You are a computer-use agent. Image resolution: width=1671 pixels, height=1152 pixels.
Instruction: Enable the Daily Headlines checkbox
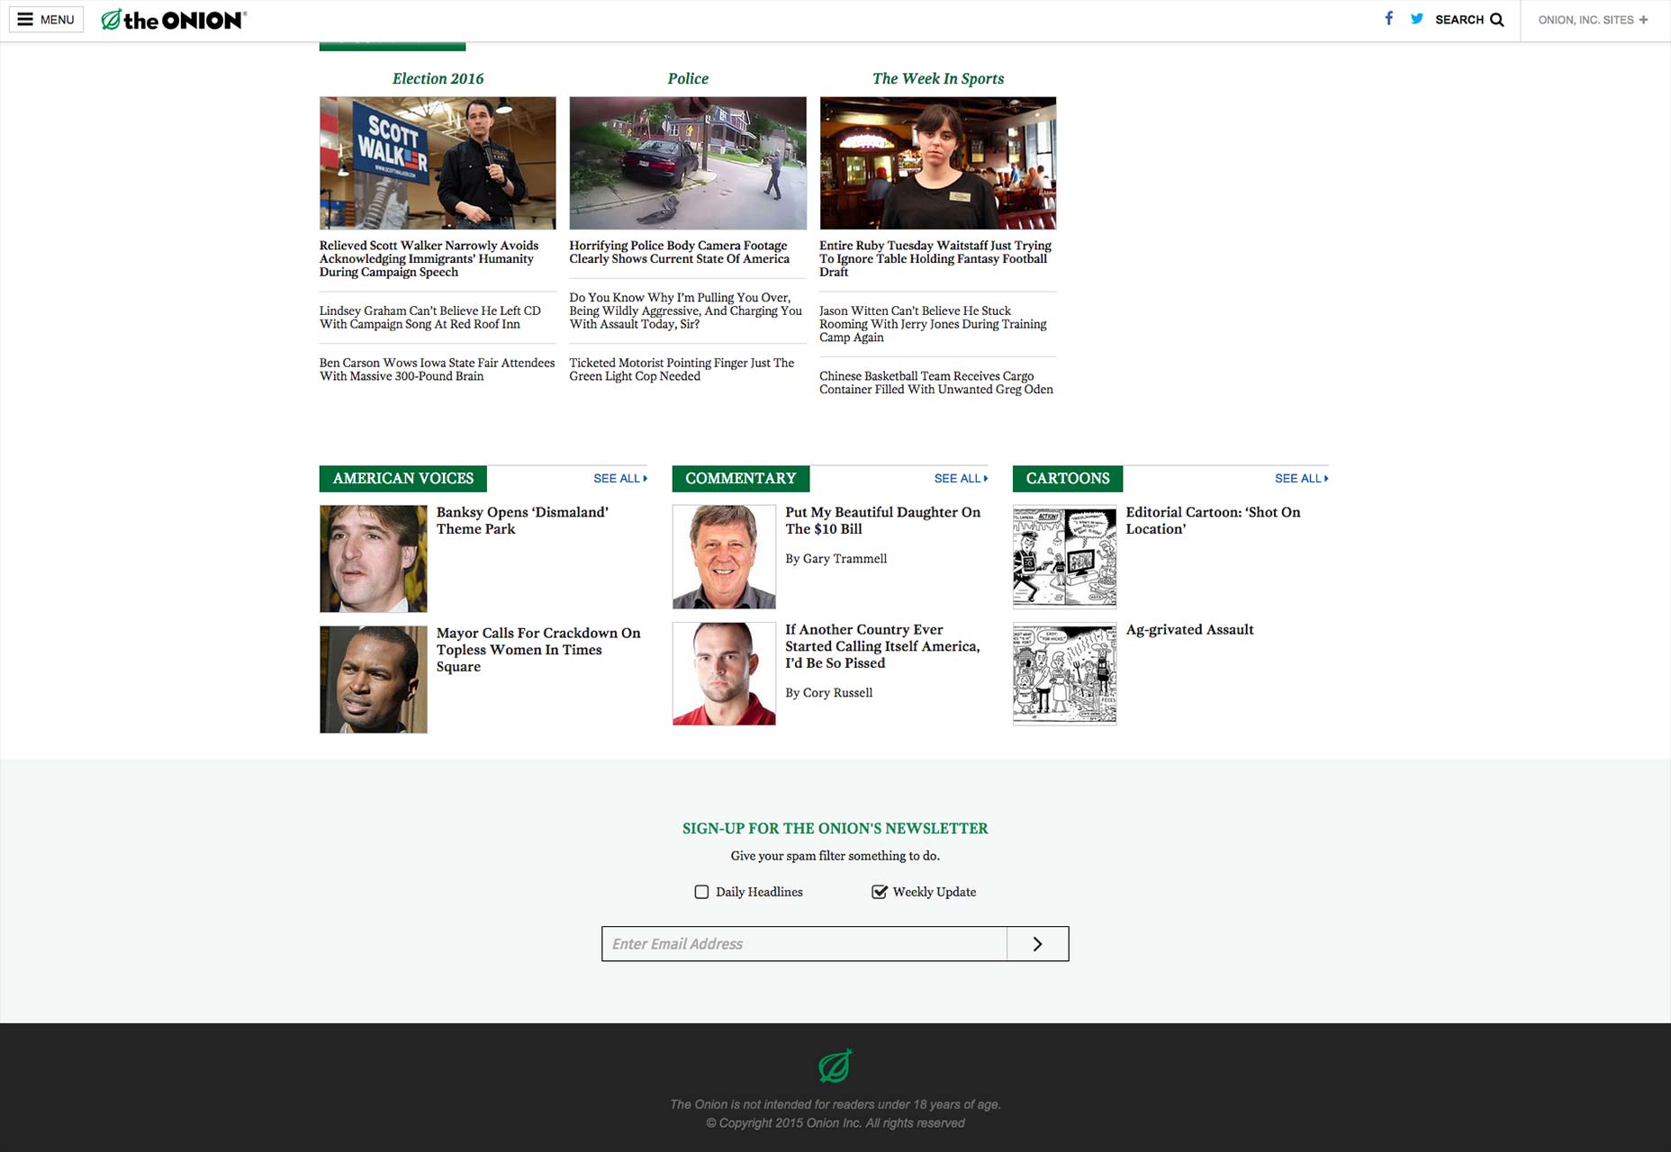701,892
